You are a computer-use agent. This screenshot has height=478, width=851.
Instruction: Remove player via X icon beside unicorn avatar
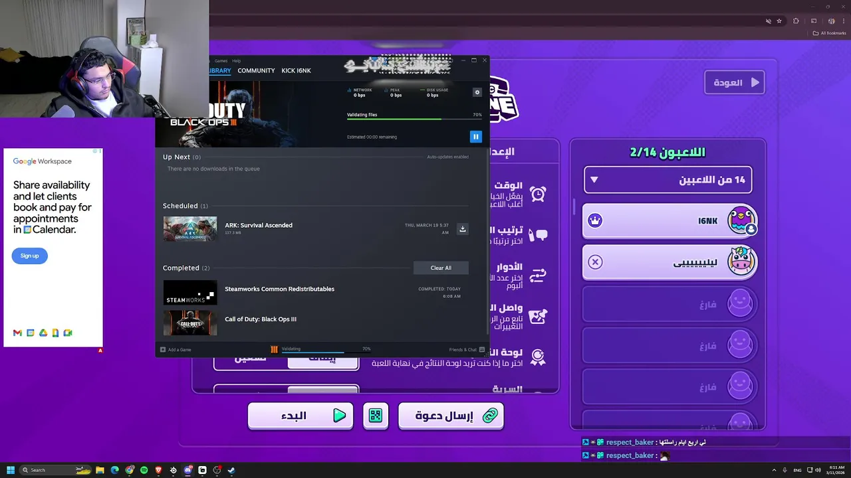tap(595, 262)
